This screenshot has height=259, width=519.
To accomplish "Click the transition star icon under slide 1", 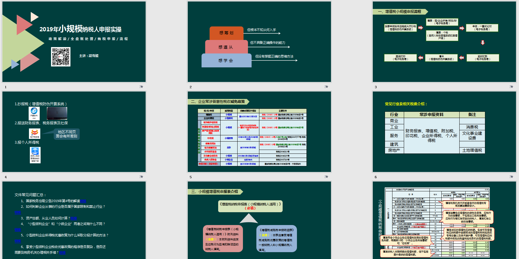I will pyautogui.click(x=141, y=87).
